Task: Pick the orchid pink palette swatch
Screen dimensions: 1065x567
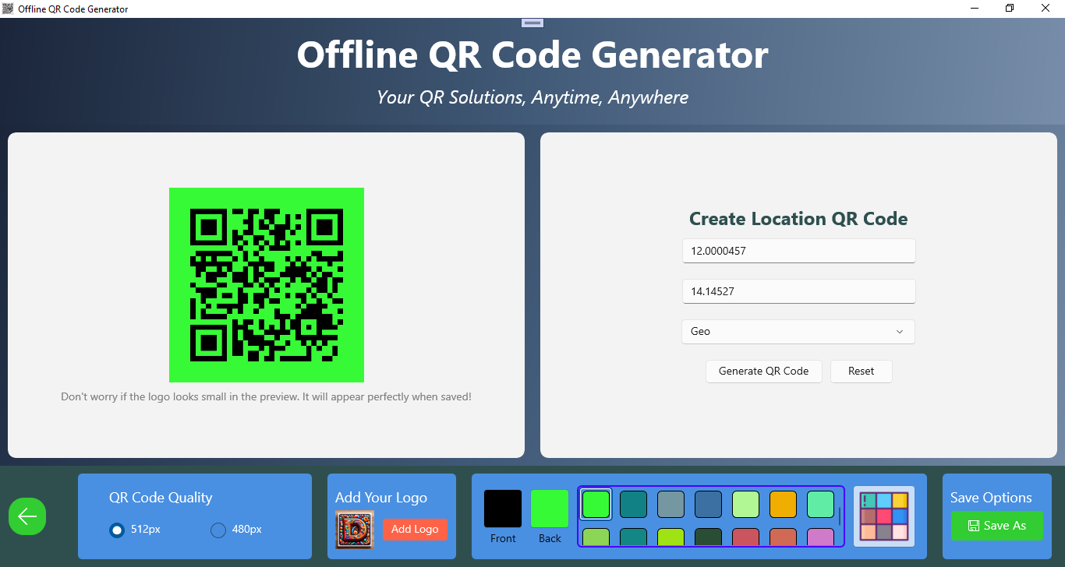Action: coord(821,537)
